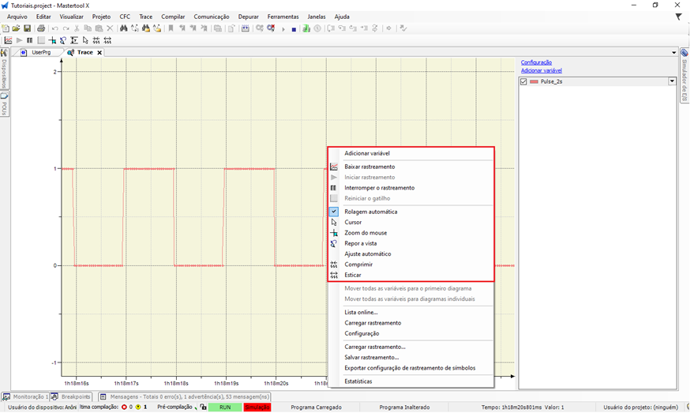Click the Print icon in the toolbar

point(41,28)
